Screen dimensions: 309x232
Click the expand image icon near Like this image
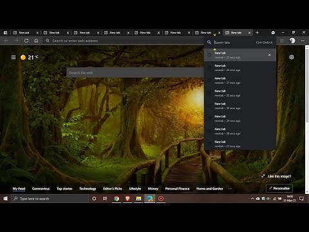pos(263,176)
